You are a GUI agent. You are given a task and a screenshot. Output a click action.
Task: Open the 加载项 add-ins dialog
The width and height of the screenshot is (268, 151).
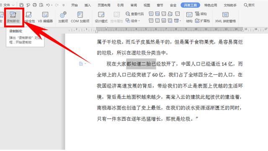coord(63,17)
